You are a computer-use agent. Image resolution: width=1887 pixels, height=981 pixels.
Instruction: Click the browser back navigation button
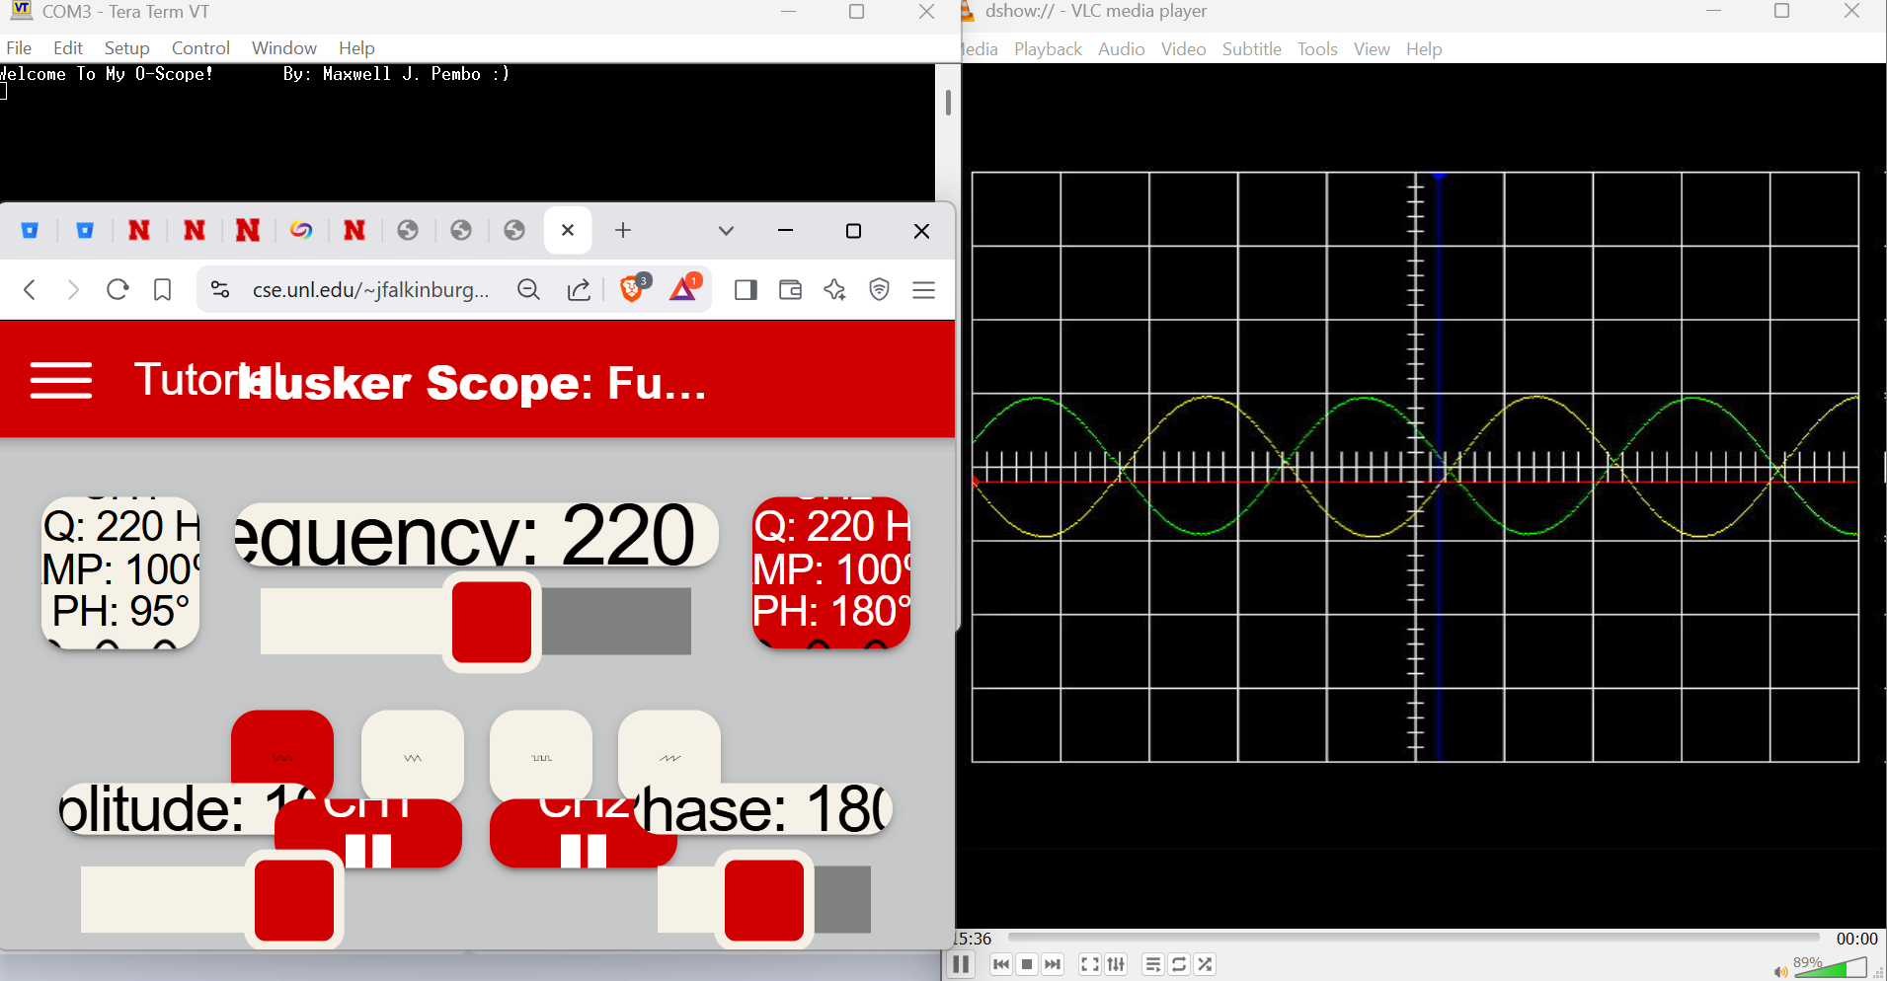click(29, 289)
